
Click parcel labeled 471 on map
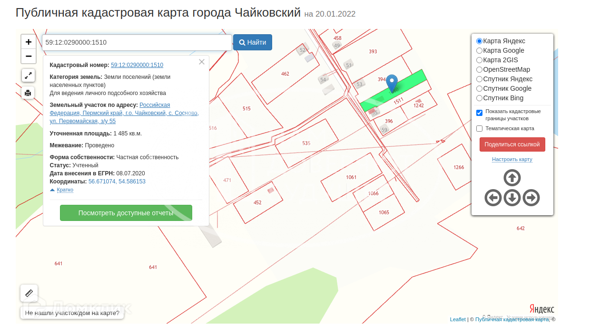[227, 180]
